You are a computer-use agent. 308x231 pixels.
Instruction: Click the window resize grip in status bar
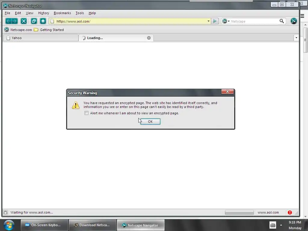(297, 213)
